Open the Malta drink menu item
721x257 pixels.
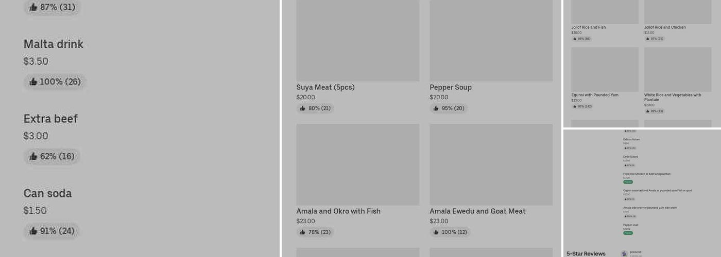point(53,44)
